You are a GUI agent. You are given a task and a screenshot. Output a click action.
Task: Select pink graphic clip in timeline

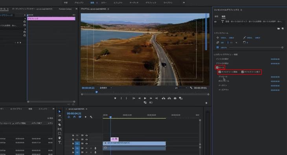114,139
